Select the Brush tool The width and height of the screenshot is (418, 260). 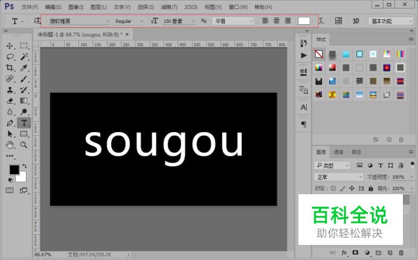(24, 79)
